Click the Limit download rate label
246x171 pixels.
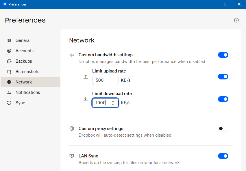pos(112,94)
